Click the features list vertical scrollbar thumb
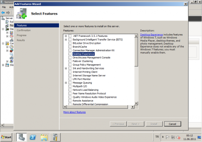Viewport: 202px width, 142px height. pos(136,52)
